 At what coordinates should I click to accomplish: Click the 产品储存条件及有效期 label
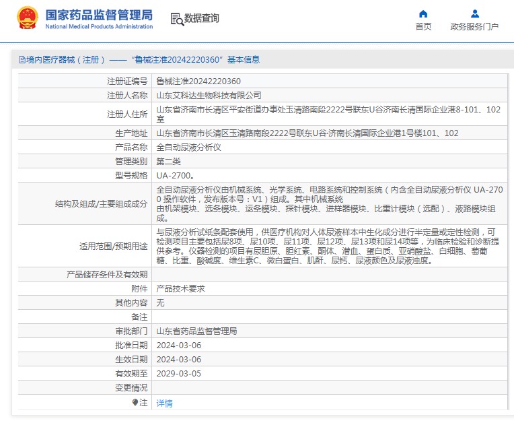107,274
